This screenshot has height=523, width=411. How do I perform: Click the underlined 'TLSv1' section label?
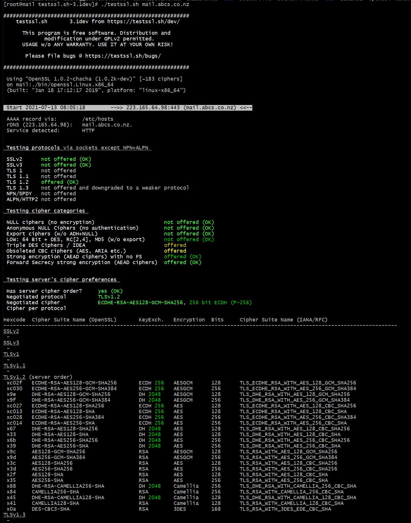pos(11,354)
